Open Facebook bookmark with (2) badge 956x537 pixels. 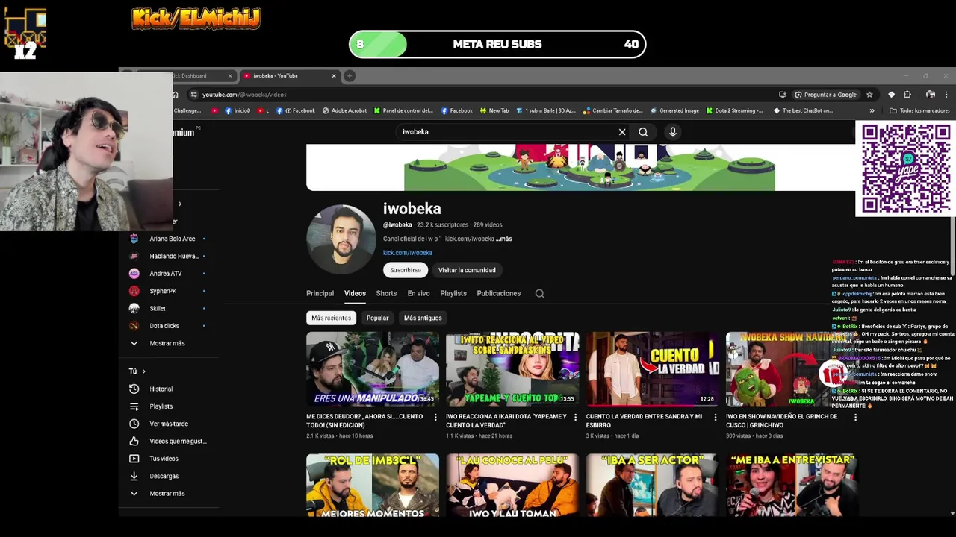tap(296, 110)
